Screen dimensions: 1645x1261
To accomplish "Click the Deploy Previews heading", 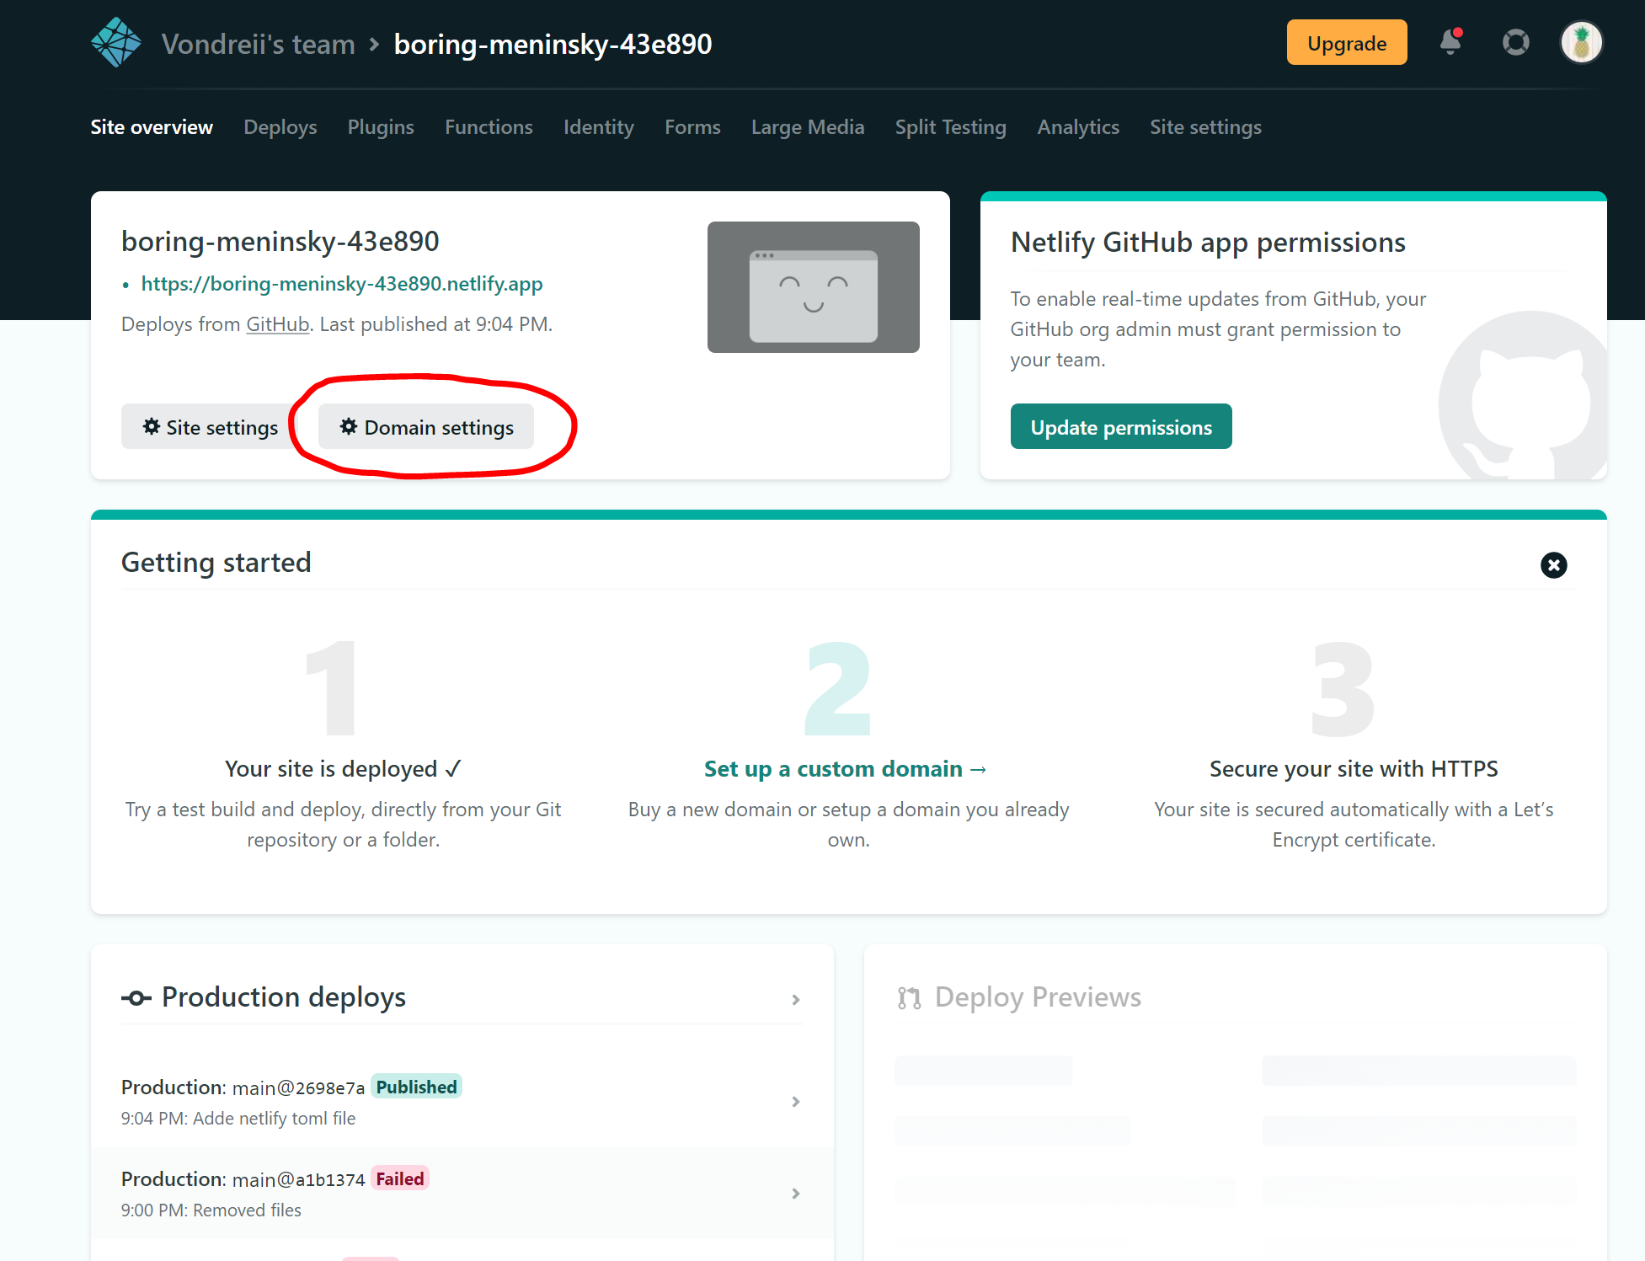I will (x=1038, y=997).
